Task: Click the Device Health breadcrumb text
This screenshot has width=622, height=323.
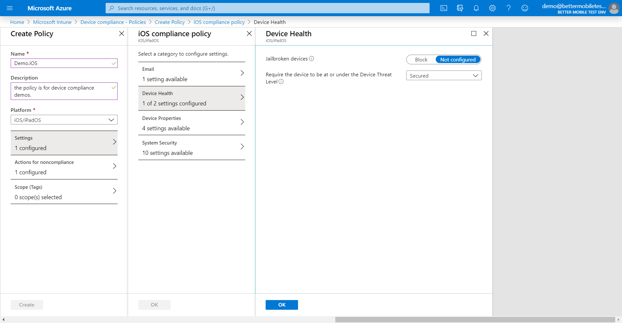Action: coord(270,22)
